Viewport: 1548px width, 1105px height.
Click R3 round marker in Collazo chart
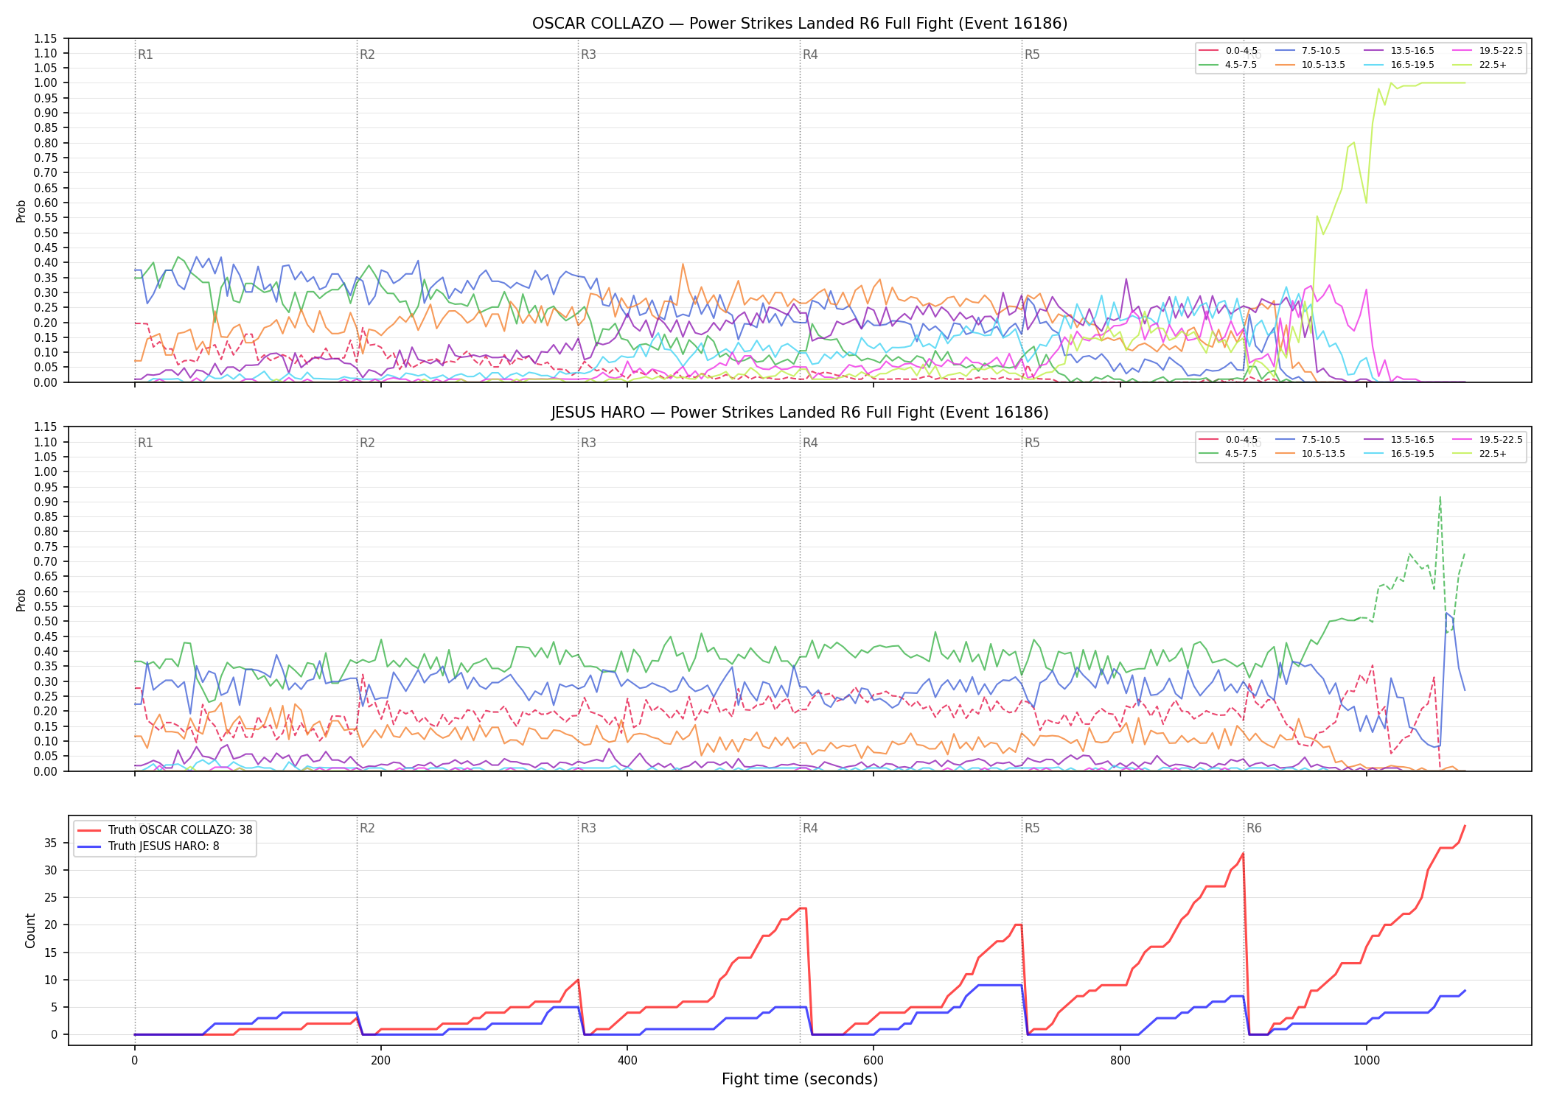pyautogui.click(x=588, y=55)
